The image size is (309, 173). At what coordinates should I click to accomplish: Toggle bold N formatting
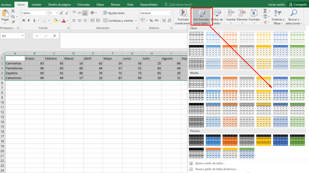click(x=24, y=20)
